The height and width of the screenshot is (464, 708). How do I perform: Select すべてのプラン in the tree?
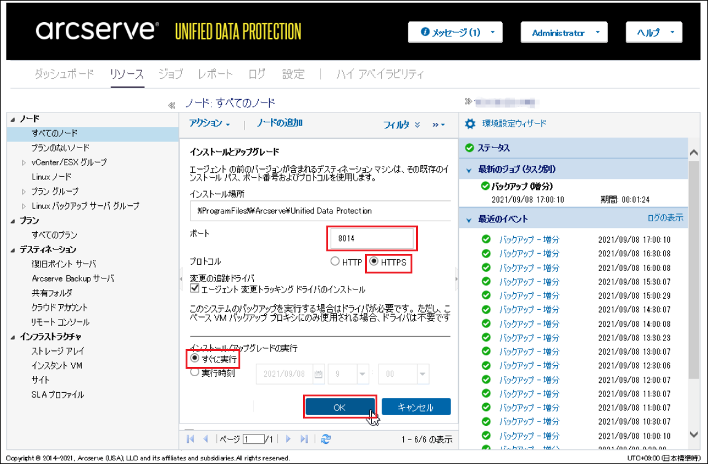pyautogui.click(x=54, y=235)
